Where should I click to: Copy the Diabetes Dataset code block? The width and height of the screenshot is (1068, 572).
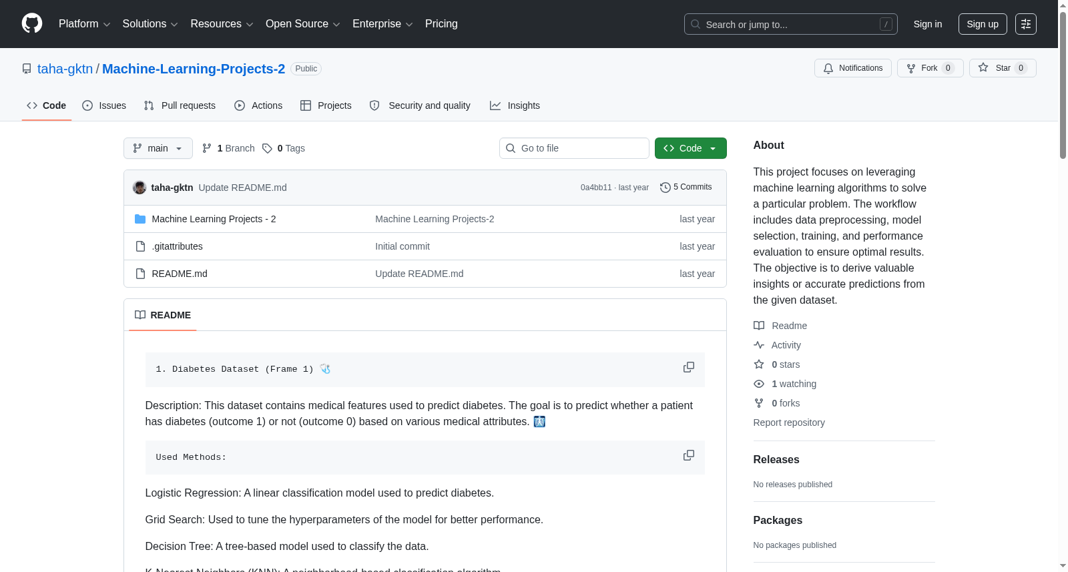coord(689,368)
